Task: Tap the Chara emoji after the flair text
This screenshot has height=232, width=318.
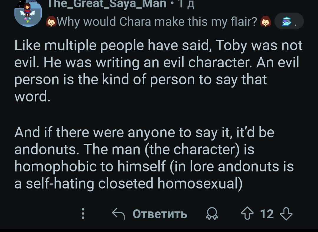Action: [266, 22]
